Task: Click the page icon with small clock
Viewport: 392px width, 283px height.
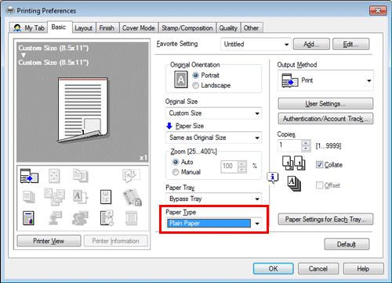Action: [x=107, y=218]
